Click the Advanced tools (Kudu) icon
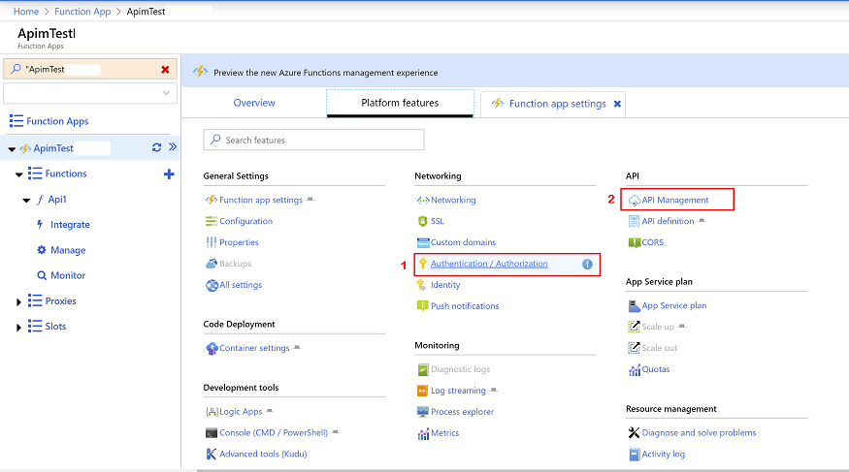Viewport: 849px width, 472px height. coord(212,455)
